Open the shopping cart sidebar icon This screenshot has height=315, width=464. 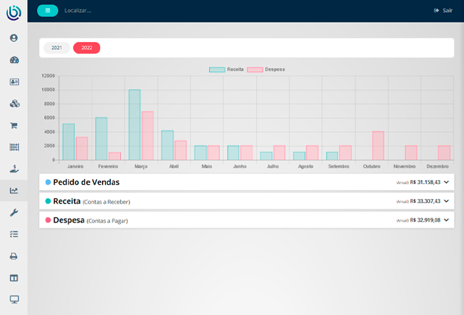click(14, 125)
